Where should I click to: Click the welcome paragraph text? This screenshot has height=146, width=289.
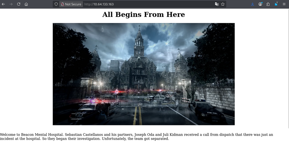[137, 137]
